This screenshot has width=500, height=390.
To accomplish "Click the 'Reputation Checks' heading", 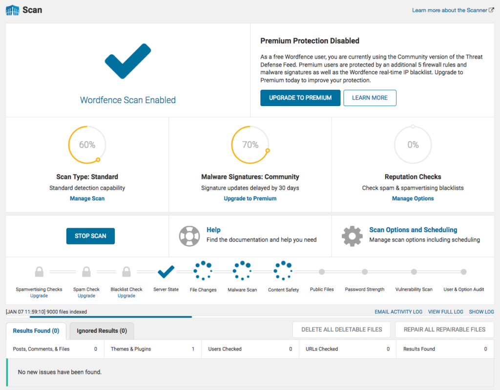I will tap(413, 177).
